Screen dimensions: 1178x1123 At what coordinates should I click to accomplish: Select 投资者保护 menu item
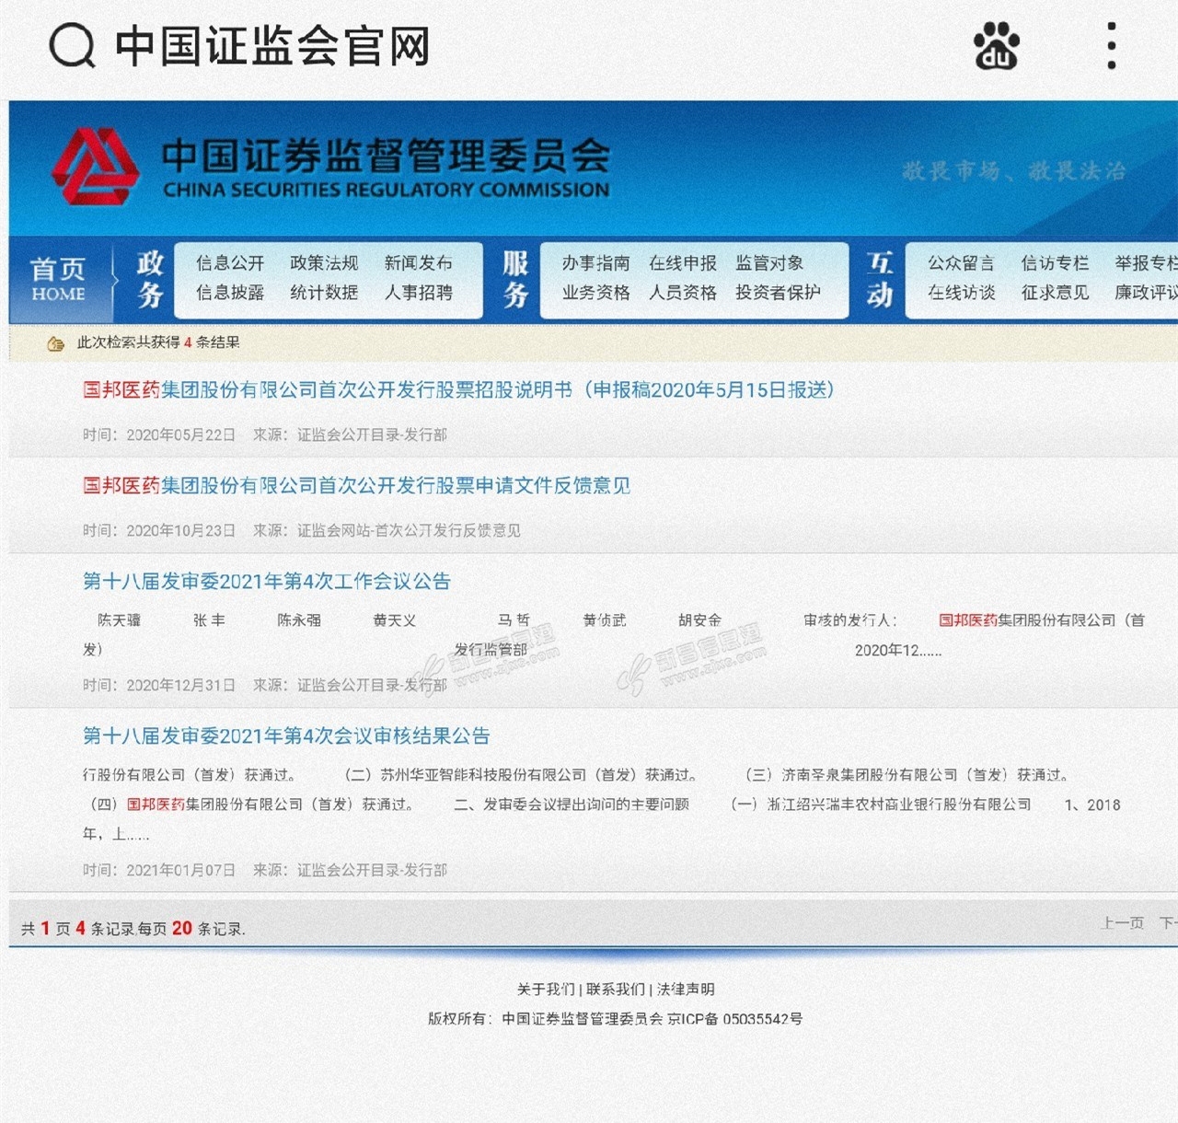tap(778, 293)
